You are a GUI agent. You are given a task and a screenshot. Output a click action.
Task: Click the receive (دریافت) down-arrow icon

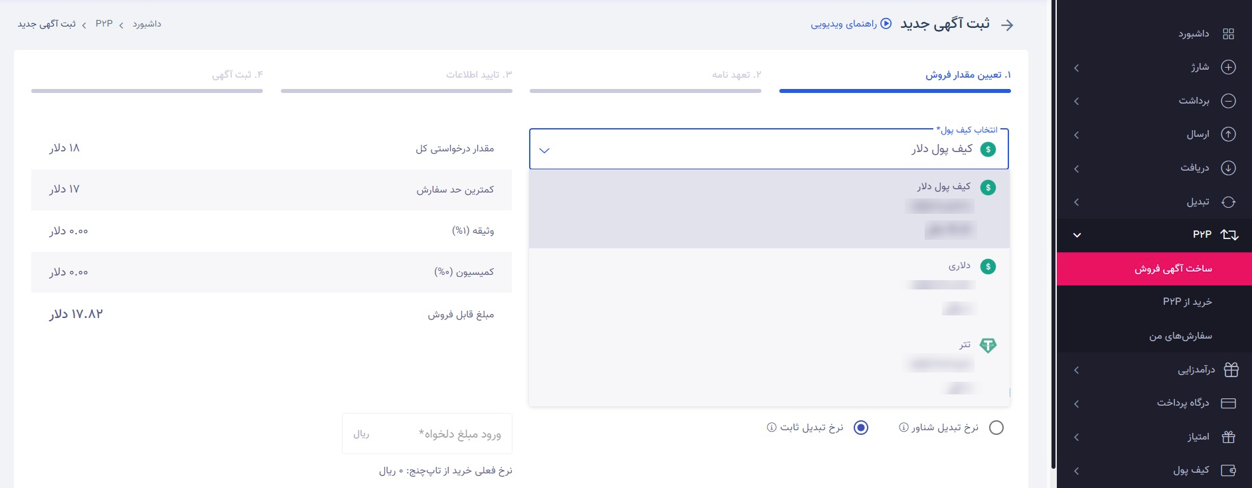pos(1228,168)
